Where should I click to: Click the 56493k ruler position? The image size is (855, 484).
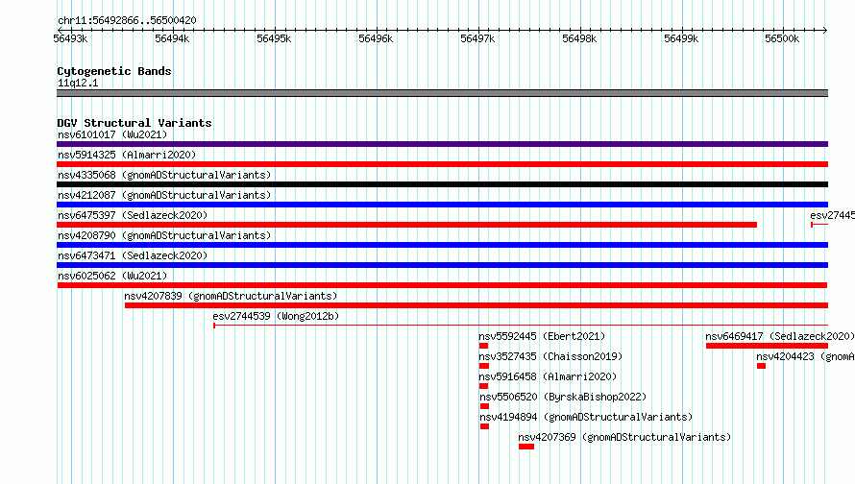click(x=70, y=38)
